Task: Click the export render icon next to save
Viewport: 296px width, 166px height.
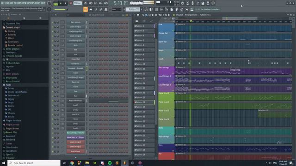Action: tap(208, 3)
